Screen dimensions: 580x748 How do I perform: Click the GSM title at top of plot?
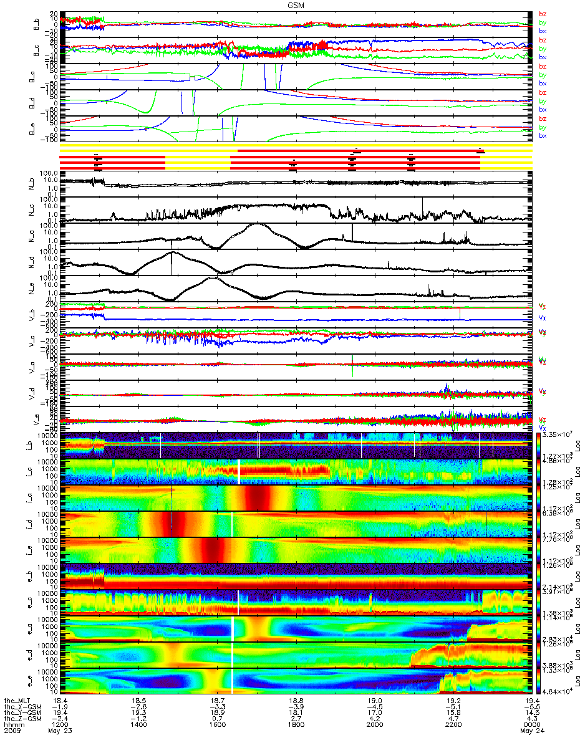point(295,5)
